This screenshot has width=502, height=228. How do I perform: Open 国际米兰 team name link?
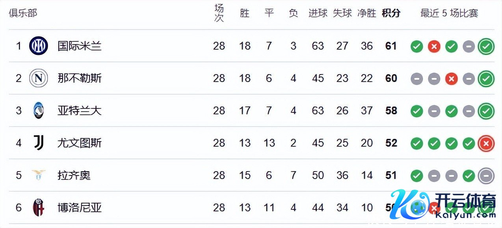80,46
